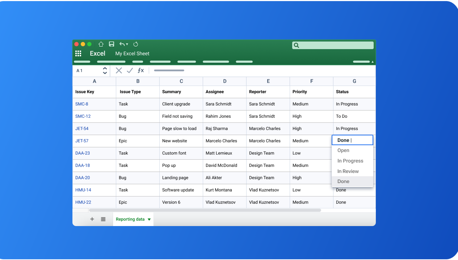The height and width of the screenshot is (260, 458).
Task: Click the fx insert function icon
Action: (x=140, y=70)
